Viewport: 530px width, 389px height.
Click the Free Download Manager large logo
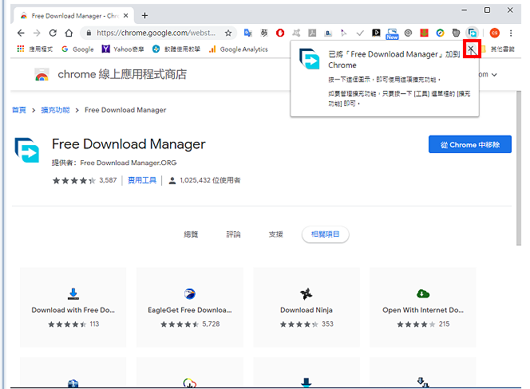pyautogui.click(x=26, y=150)
